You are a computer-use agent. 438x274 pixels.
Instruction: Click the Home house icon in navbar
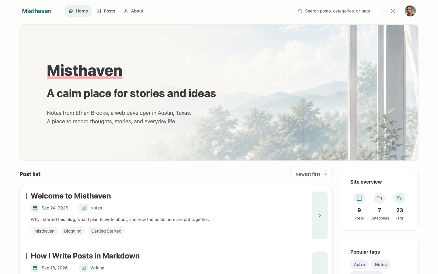click(x=71, y=11)
